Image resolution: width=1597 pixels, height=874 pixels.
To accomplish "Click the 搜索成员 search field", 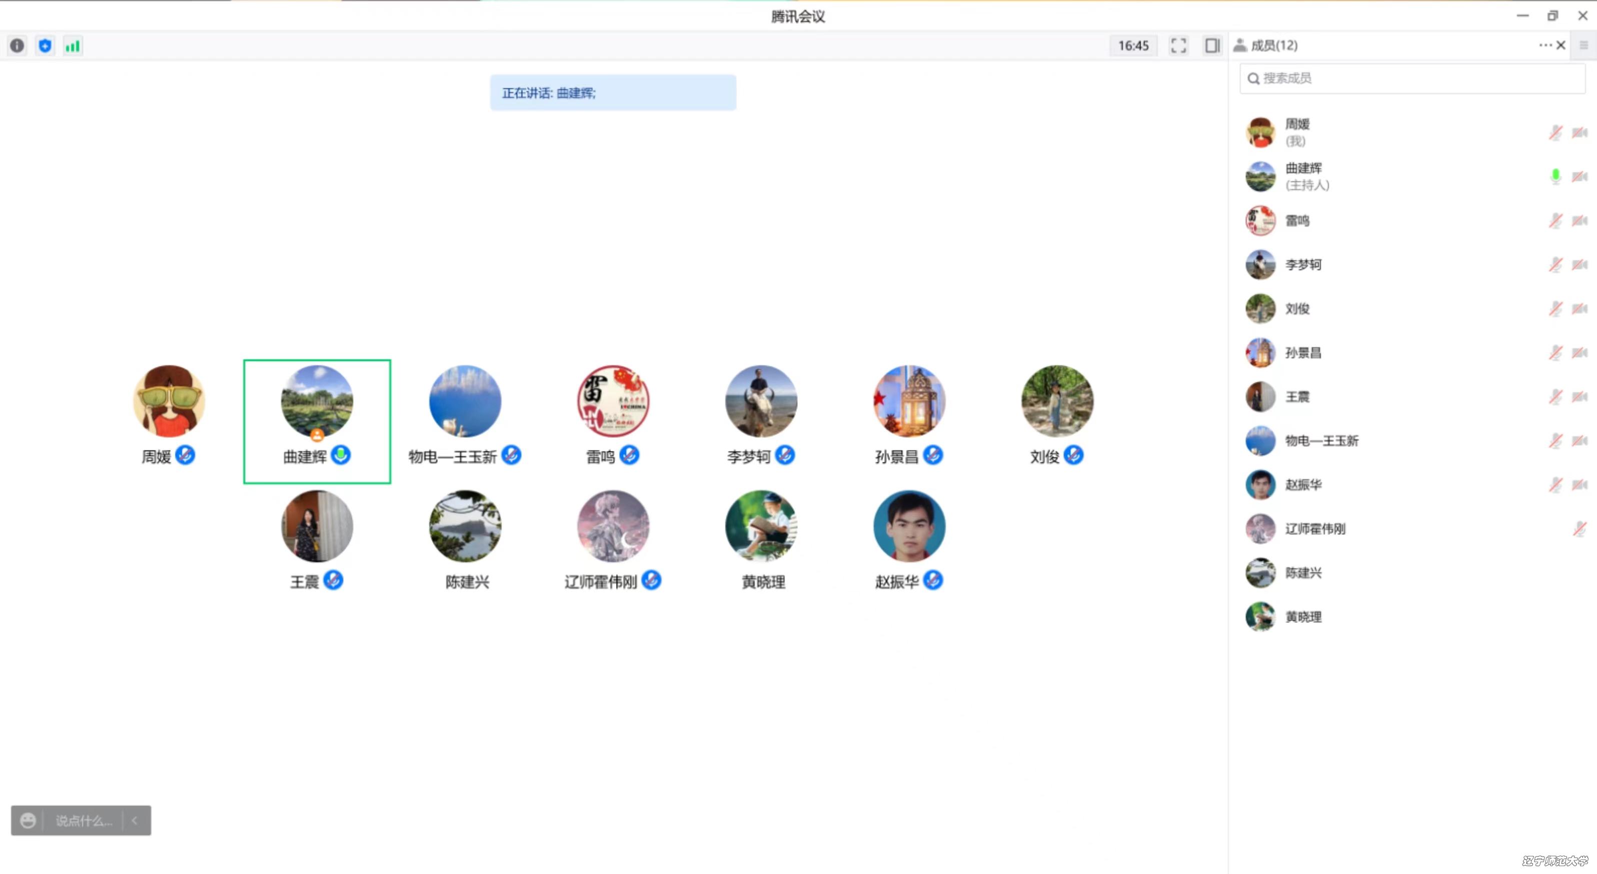I will (x=1412, y=78).
